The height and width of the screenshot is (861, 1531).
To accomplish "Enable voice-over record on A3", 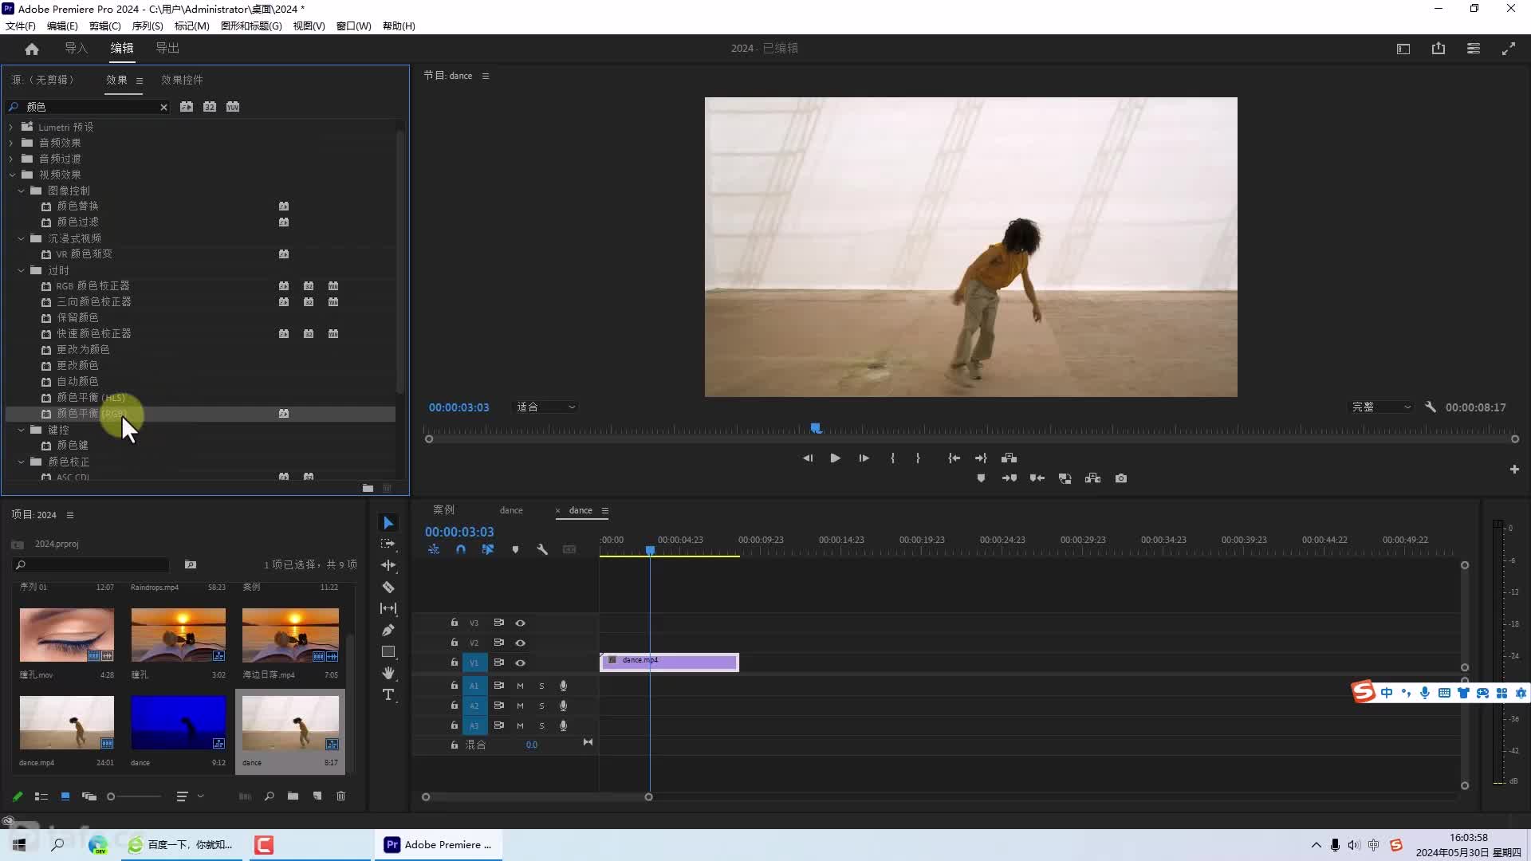I will (x=563, y=725).
